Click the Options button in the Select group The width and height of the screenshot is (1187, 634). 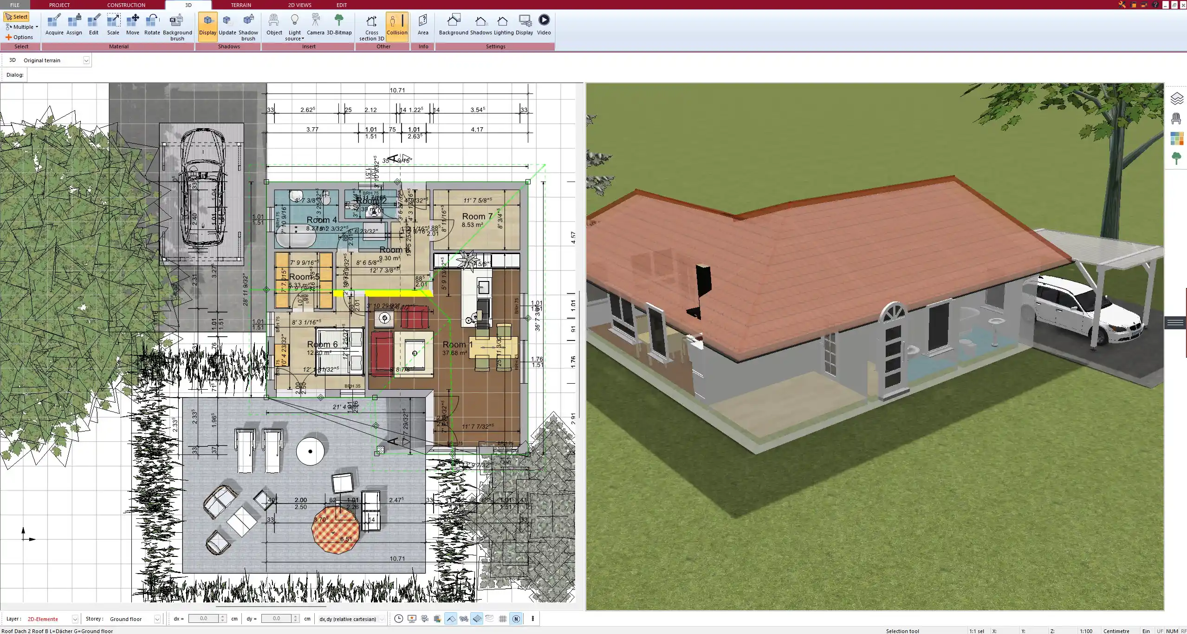[x=20, y=37]
